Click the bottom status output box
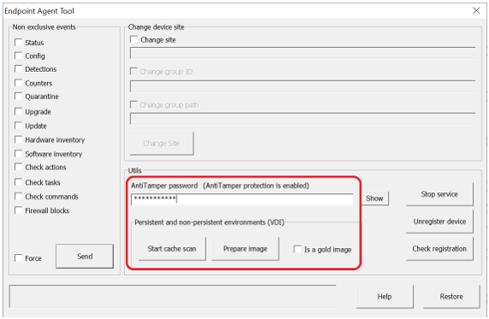 [172, 296]
